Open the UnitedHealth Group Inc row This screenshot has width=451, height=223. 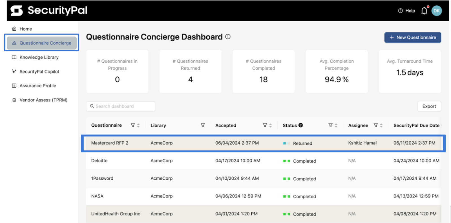click(x=263, y=214)
